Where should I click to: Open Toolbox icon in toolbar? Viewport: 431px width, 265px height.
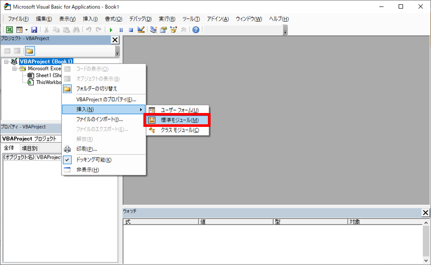tap(183, 30)
